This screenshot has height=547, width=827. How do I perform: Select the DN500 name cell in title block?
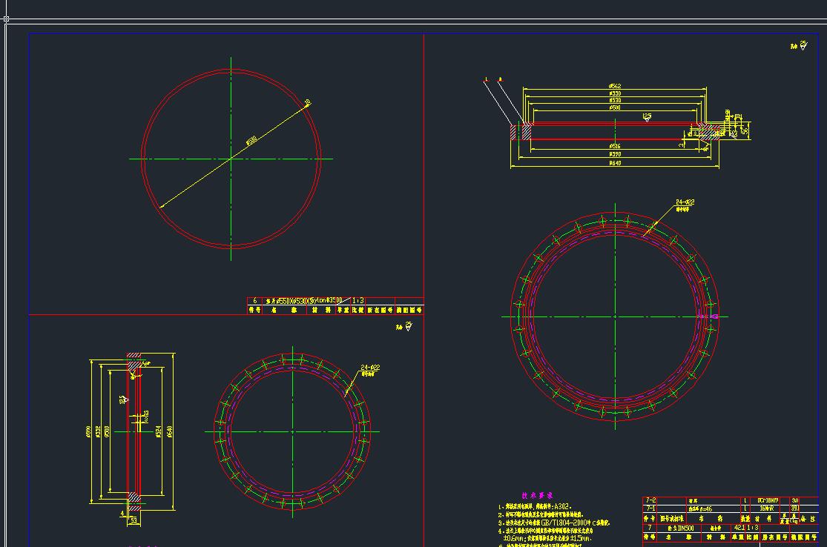coord(681,528)
